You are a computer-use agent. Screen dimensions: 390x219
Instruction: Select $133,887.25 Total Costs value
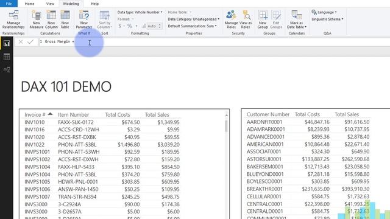pos(316,159)
